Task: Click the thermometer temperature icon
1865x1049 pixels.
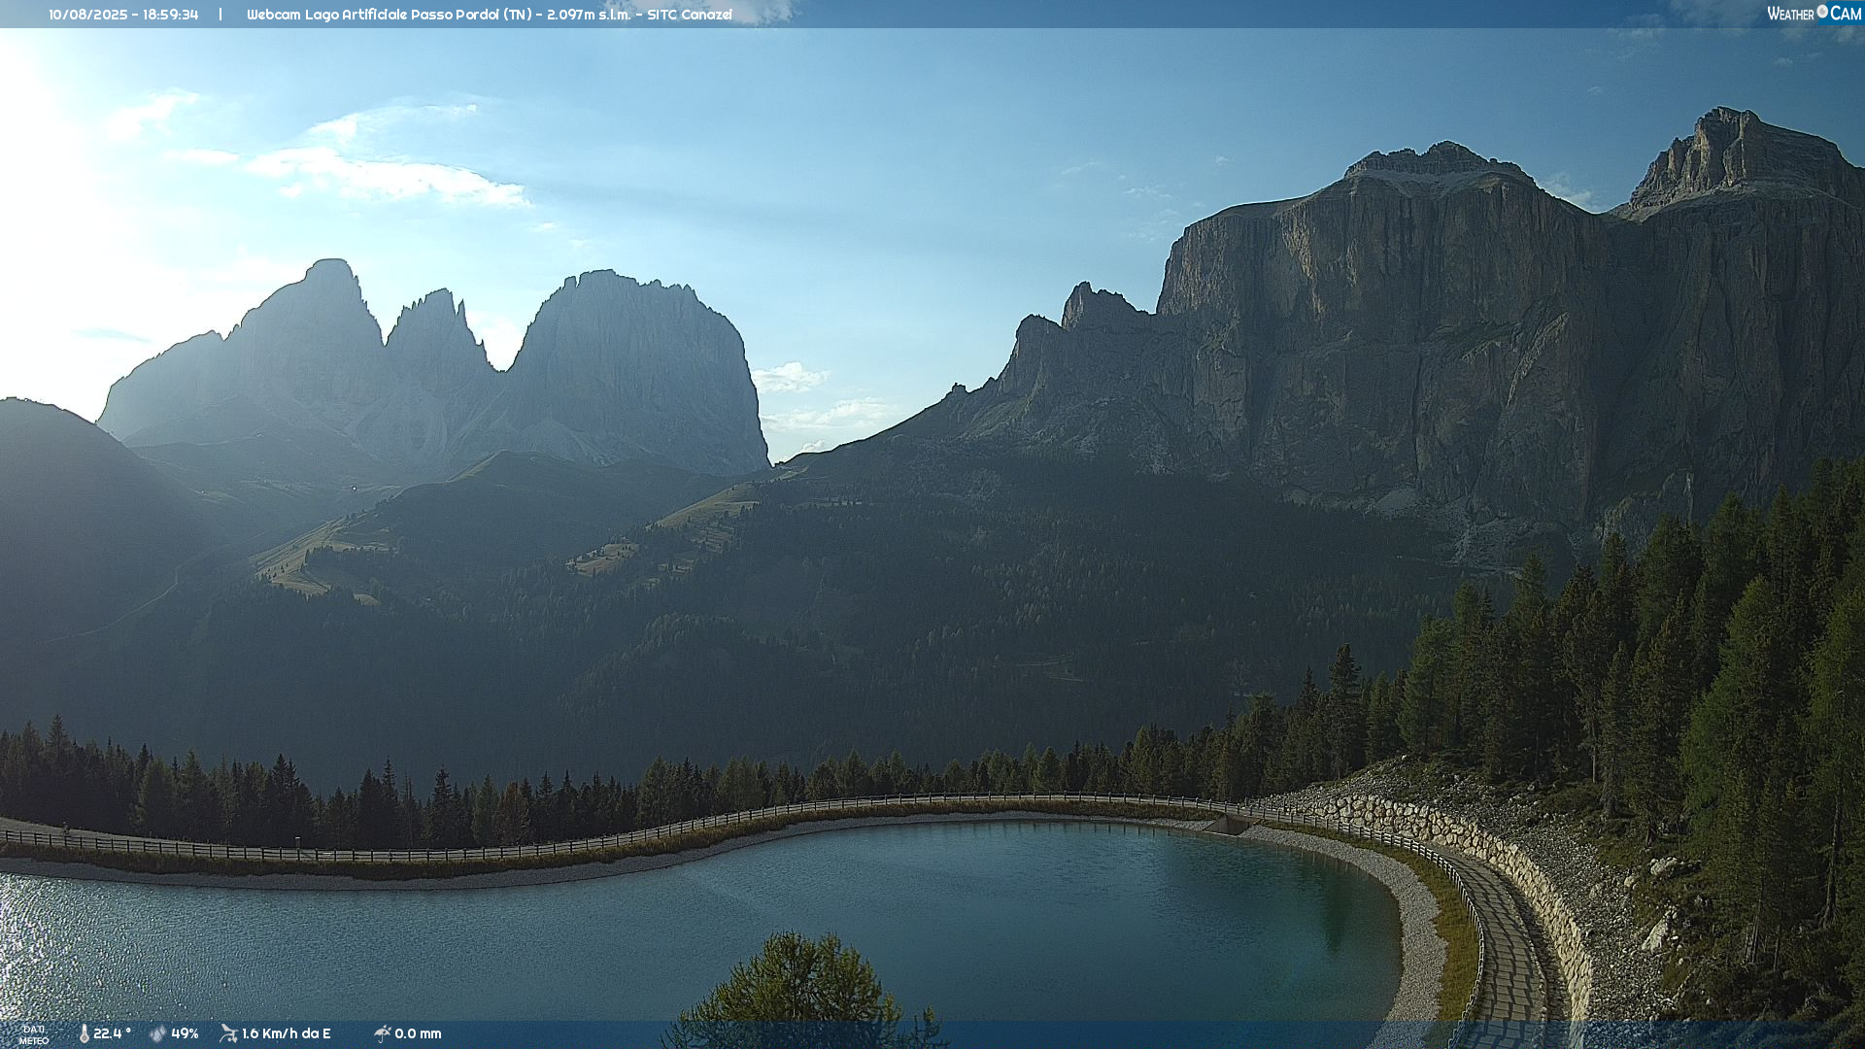Action: click(84, 1033)
